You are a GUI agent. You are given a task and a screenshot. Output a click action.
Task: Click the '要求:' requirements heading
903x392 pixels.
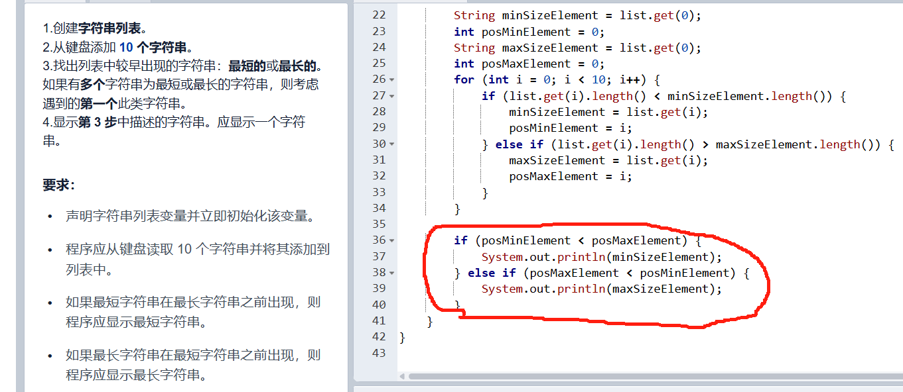pos(59,185)
